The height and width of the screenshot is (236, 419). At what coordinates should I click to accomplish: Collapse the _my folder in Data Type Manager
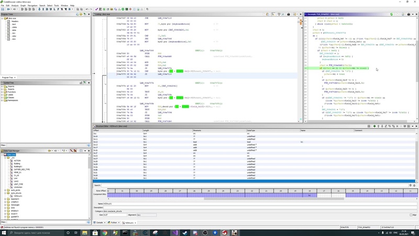5,158
